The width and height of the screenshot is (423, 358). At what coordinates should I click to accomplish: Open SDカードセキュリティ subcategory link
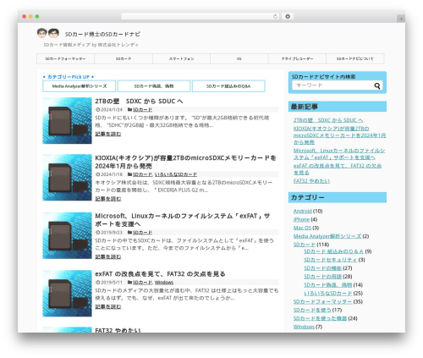[330, 260]
